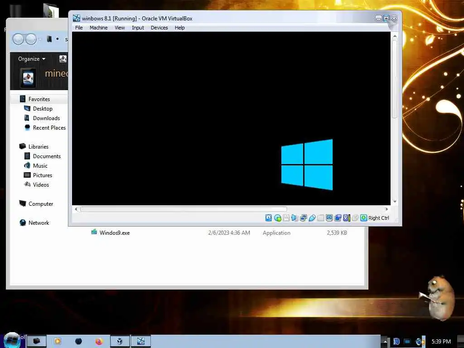
Task: Open the File menu in VirtualBox
Action: coord(79,28)
